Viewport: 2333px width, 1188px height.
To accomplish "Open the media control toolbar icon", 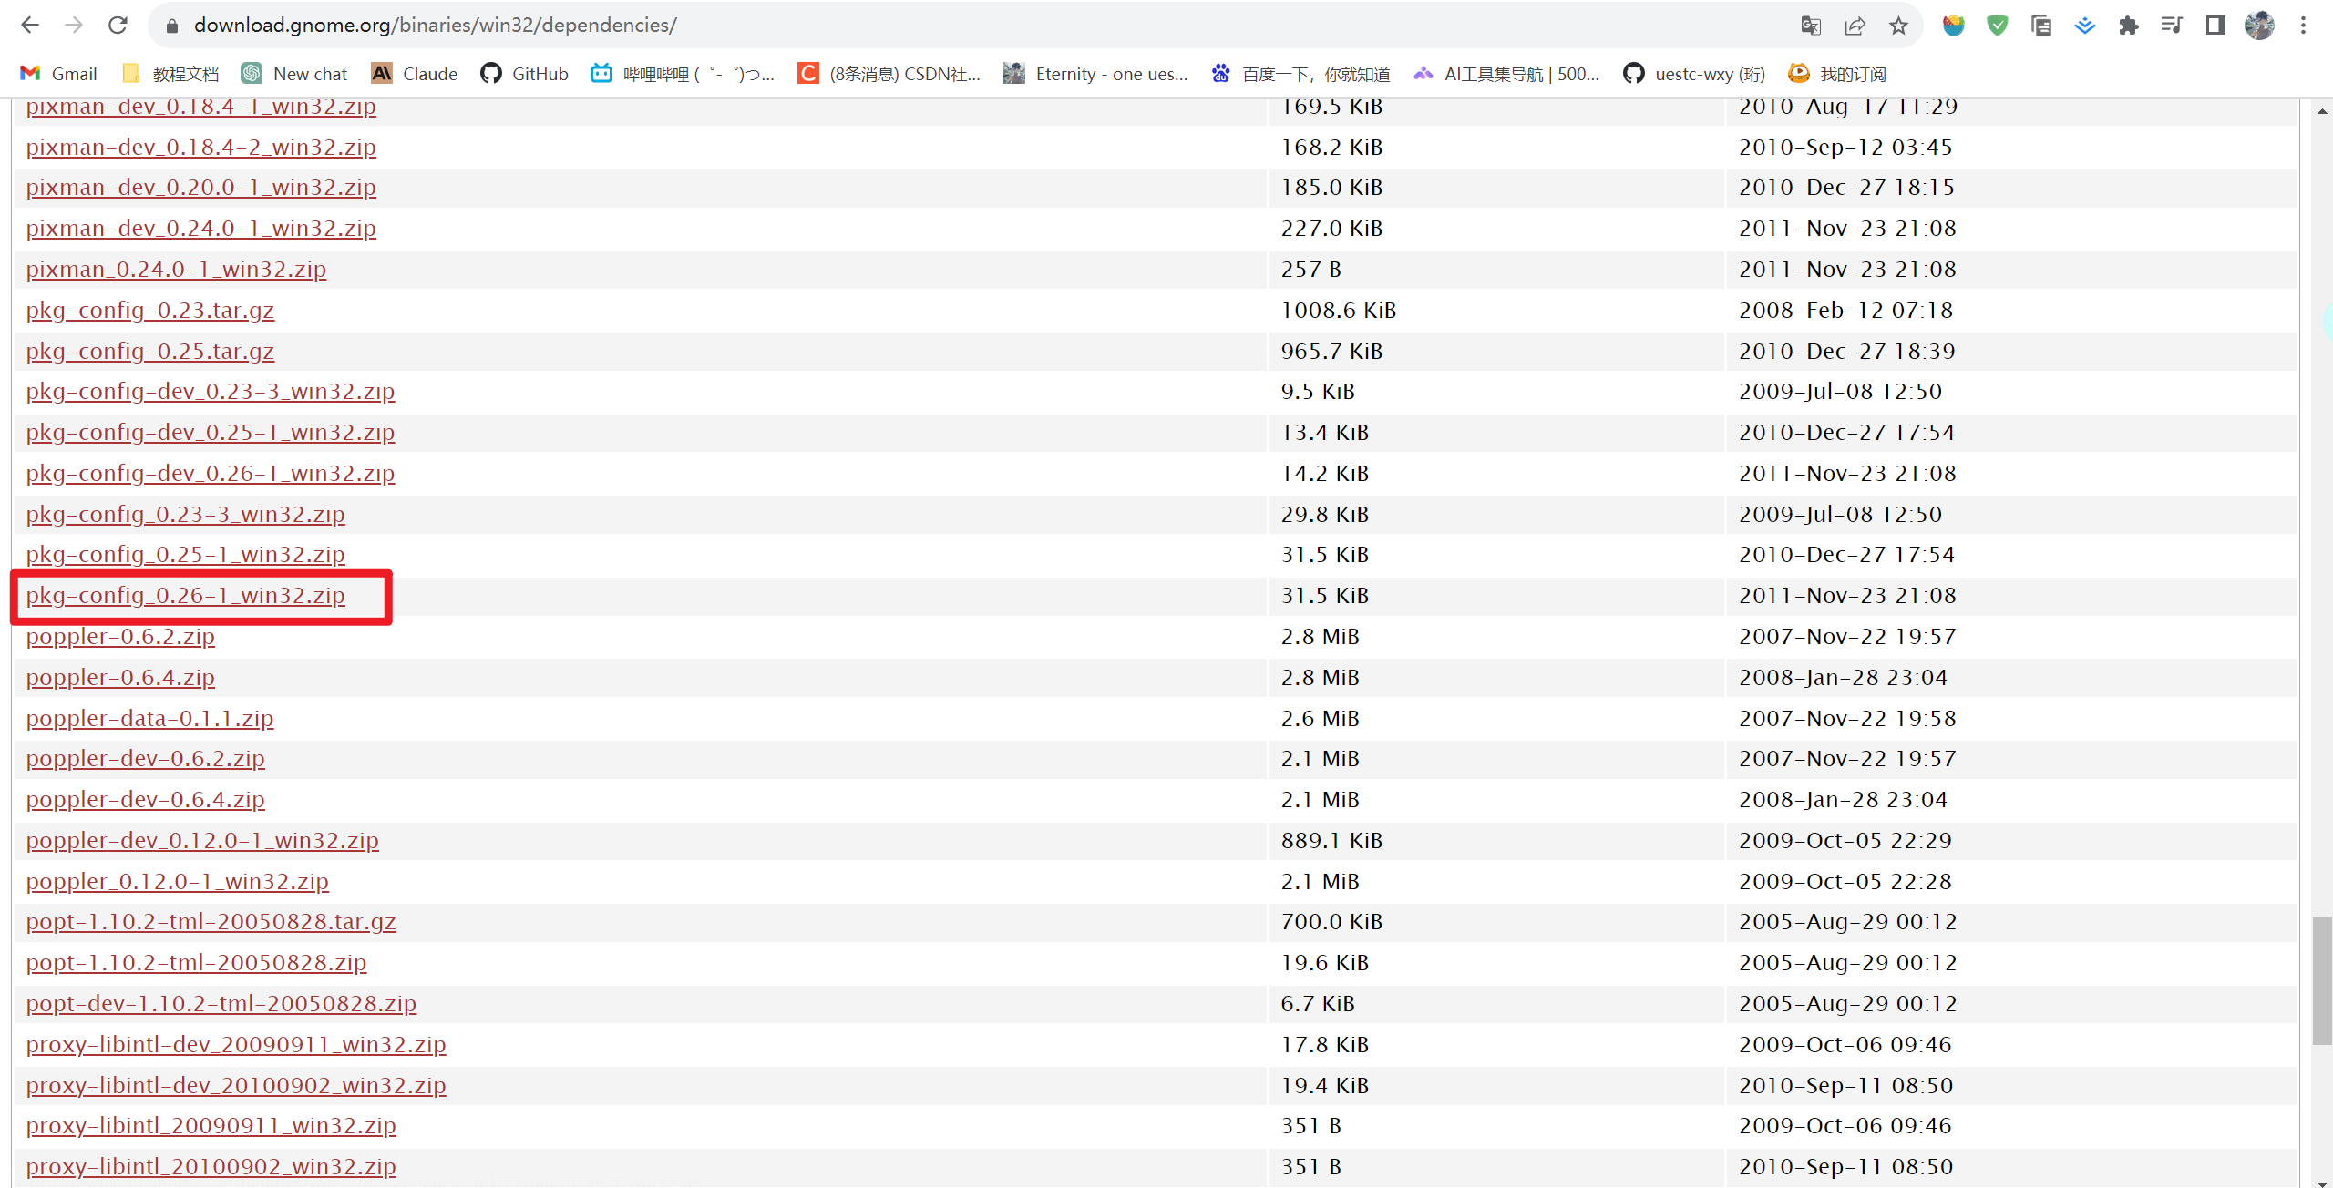I will pyautogui.click(x=2172, y=26).
